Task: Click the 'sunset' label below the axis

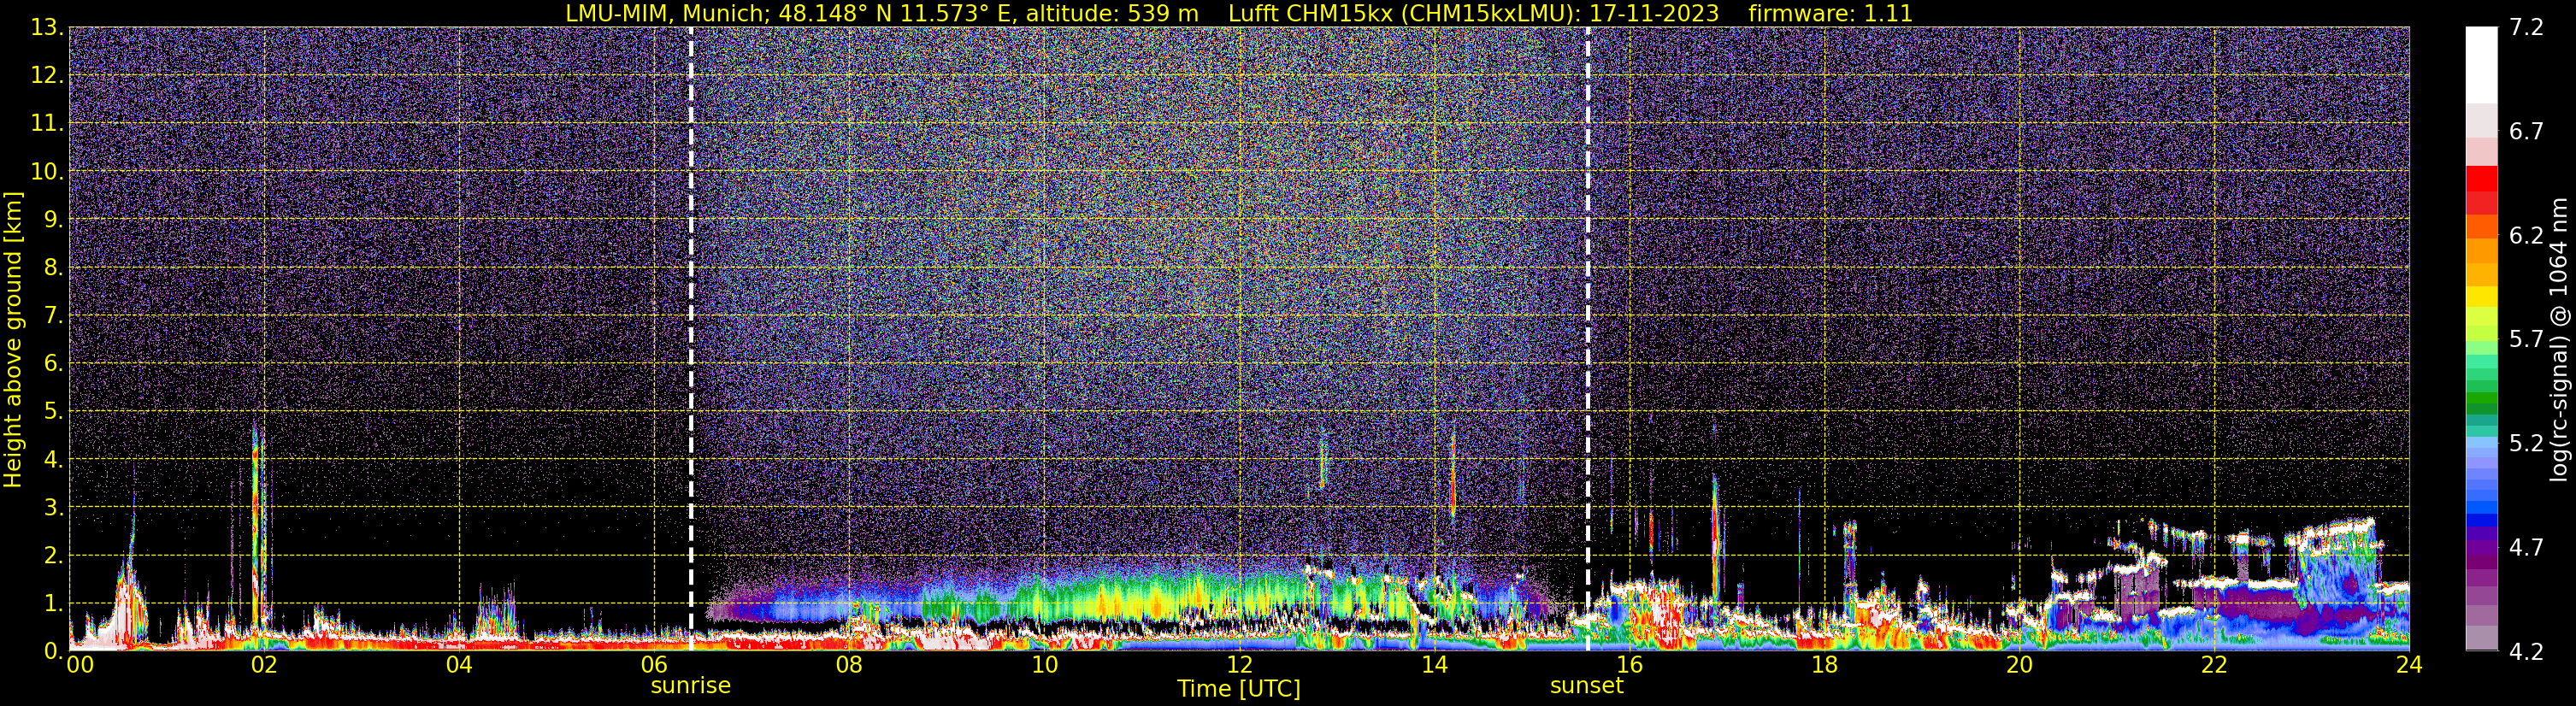Action: click(1587, 686)
